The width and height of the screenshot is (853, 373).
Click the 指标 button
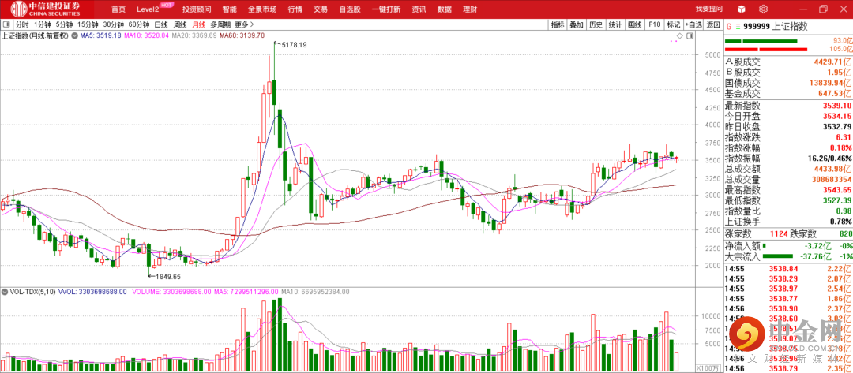point(558,24)
